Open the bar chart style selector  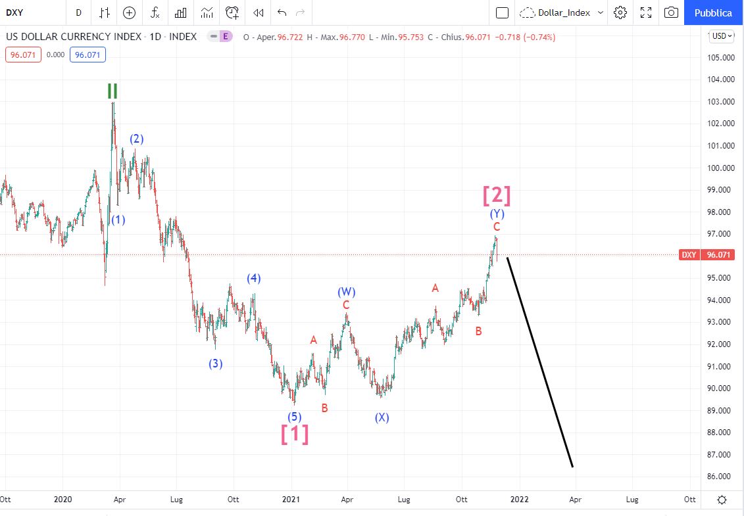[105, 12]
